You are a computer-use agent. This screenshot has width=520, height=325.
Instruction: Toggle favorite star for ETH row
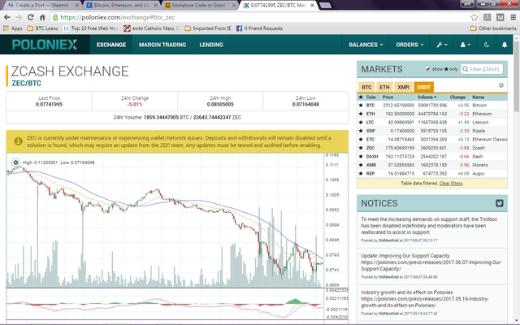tap(361, 114)
